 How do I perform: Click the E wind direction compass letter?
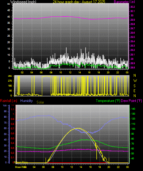134,91
